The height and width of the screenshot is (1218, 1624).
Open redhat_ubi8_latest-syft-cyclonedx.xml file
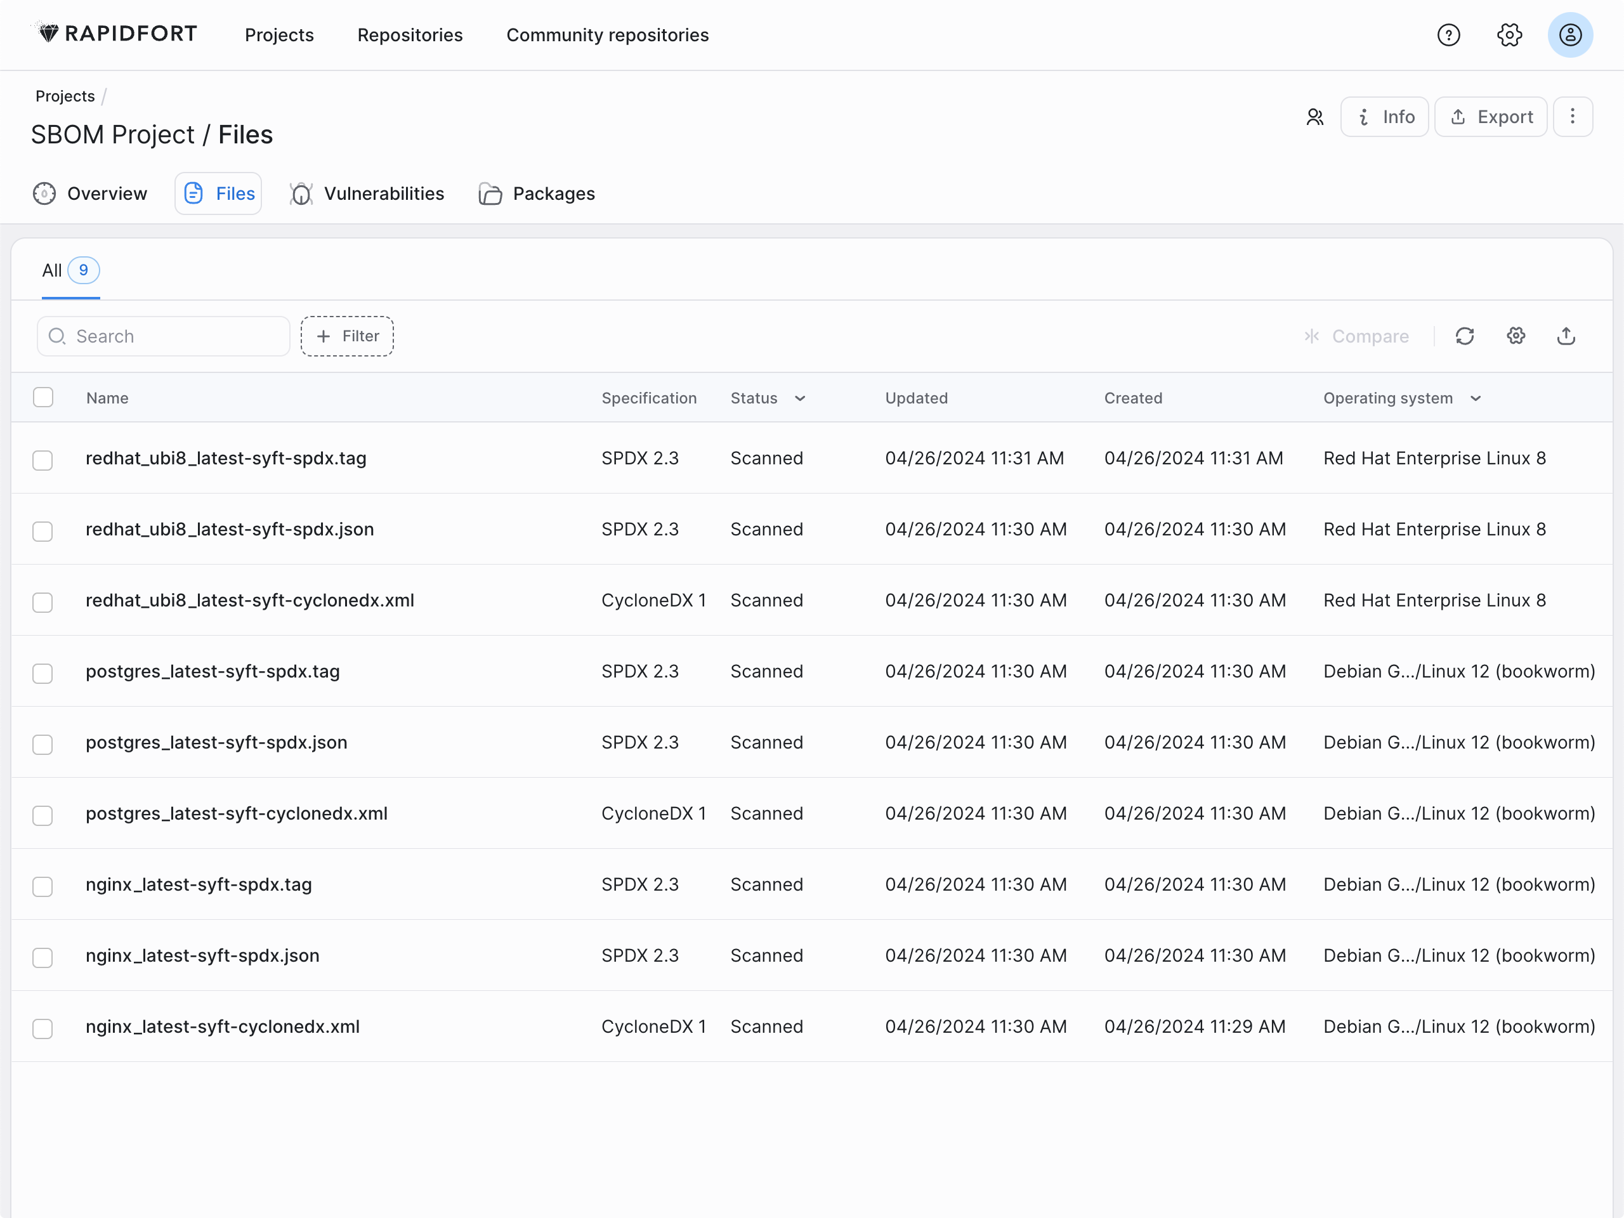[249, 601]
